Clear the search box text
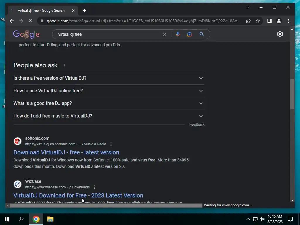Image resolution: width=300 pixels, height=225 pixels. click(165, 34)
